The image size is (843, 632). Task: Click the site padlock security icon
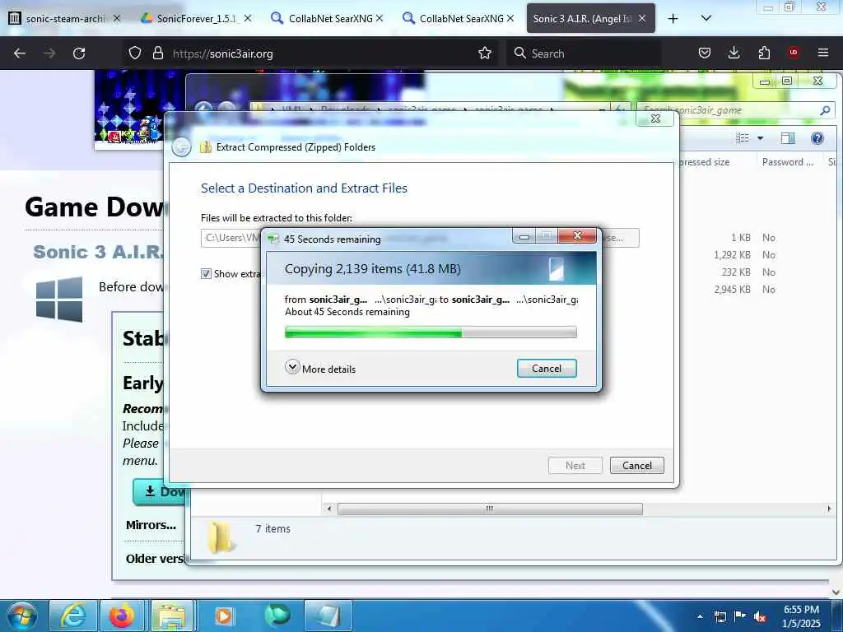coord(157,53)
